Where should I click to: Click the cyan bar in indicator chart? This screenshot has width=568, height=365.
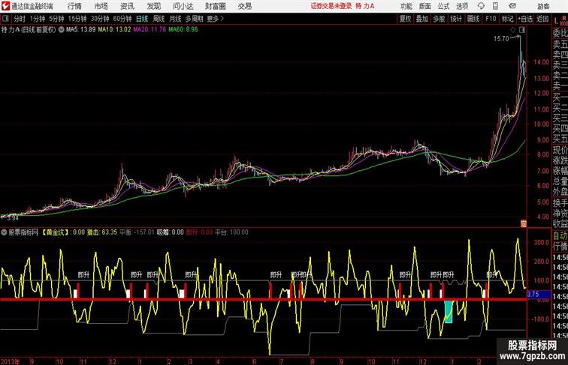pos(449,312)
